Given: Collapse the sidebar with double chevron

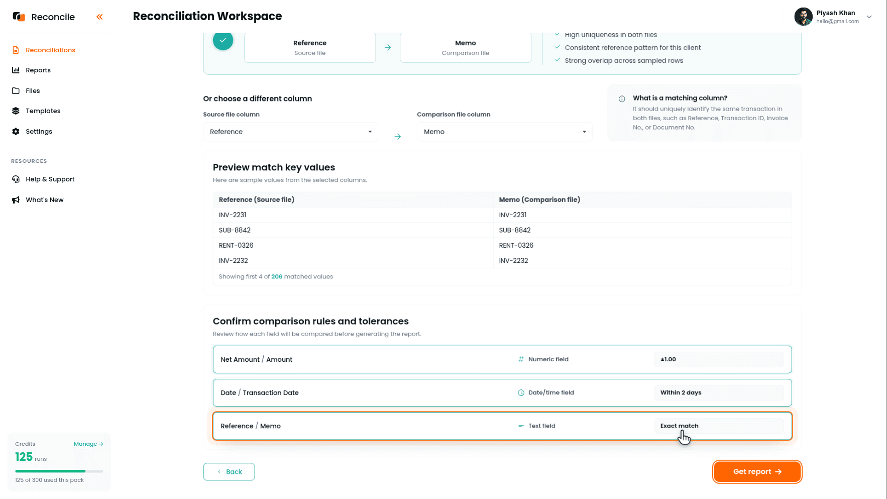Looking at the screenshot, I should [x=99, y=17].
